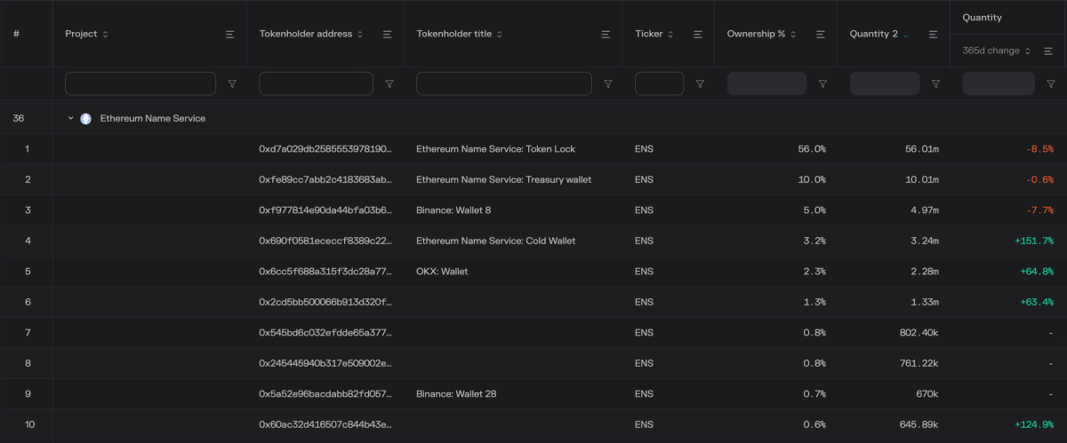Select Binance: Wallet 28 title
The image size is (1067, 443).
[x=456, y=394]
